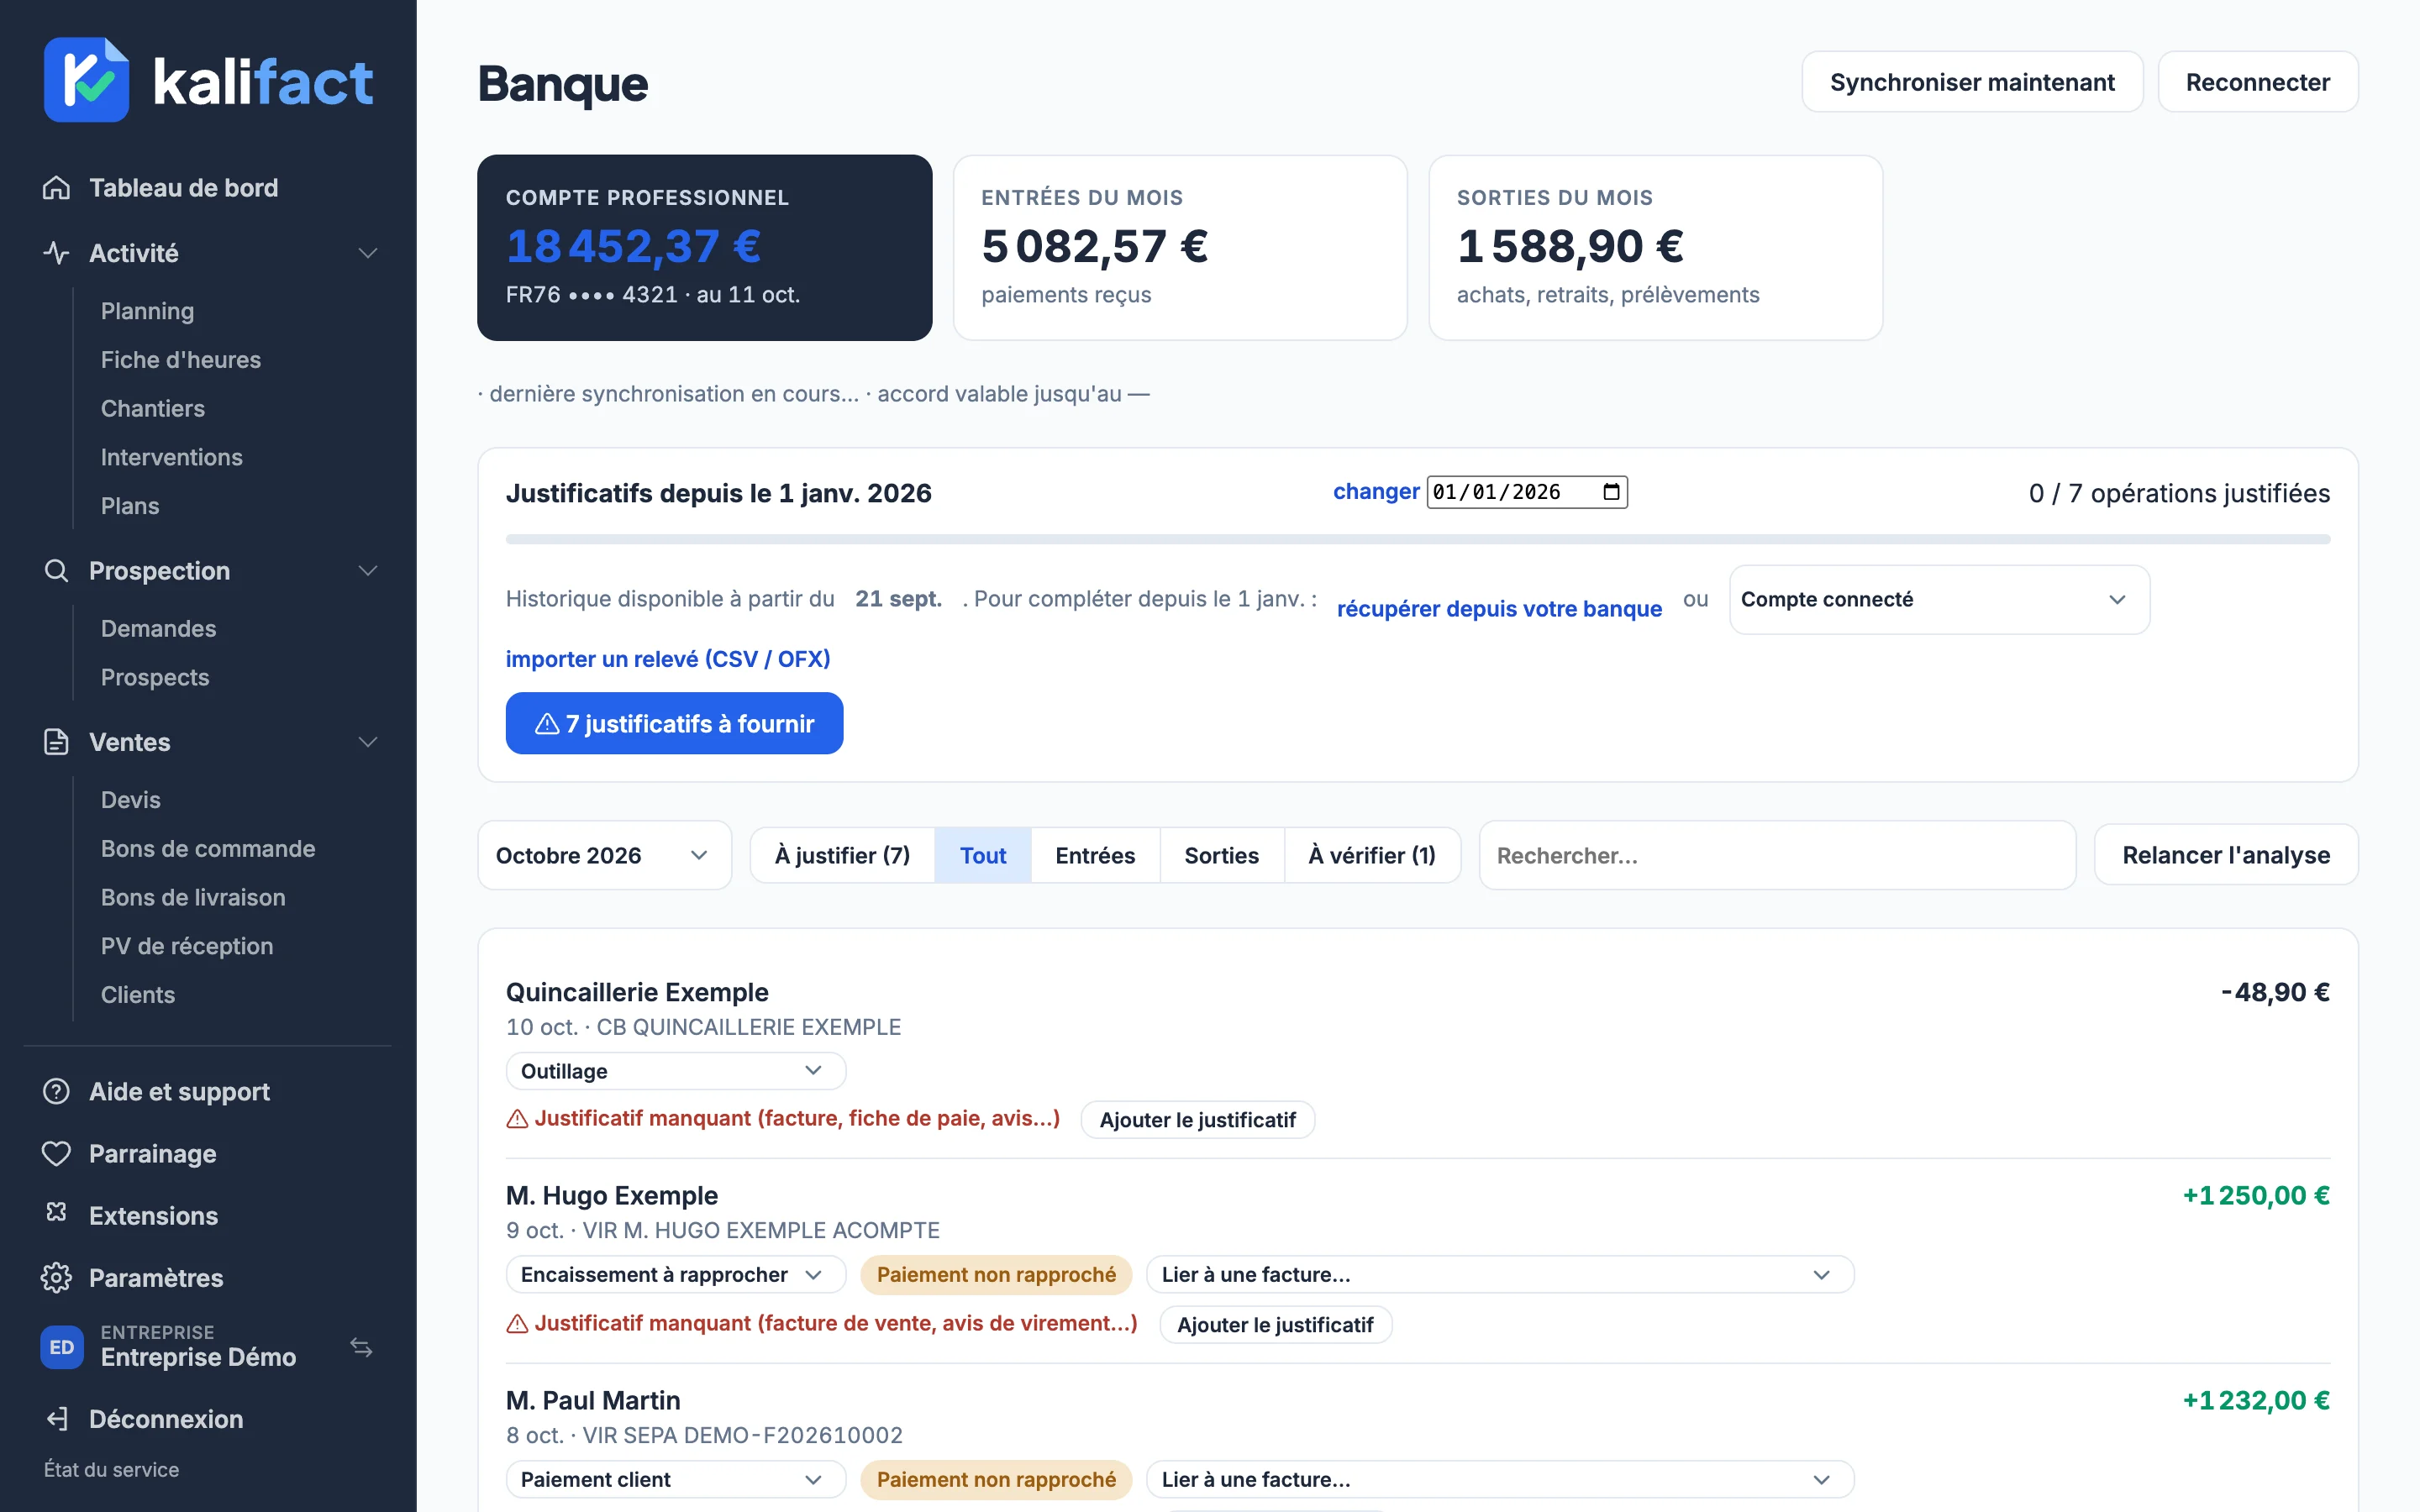Viewport: 2420px width, 1512px height.
Task: Open Interventions in the sidebar
Action: tap(171, 457)
